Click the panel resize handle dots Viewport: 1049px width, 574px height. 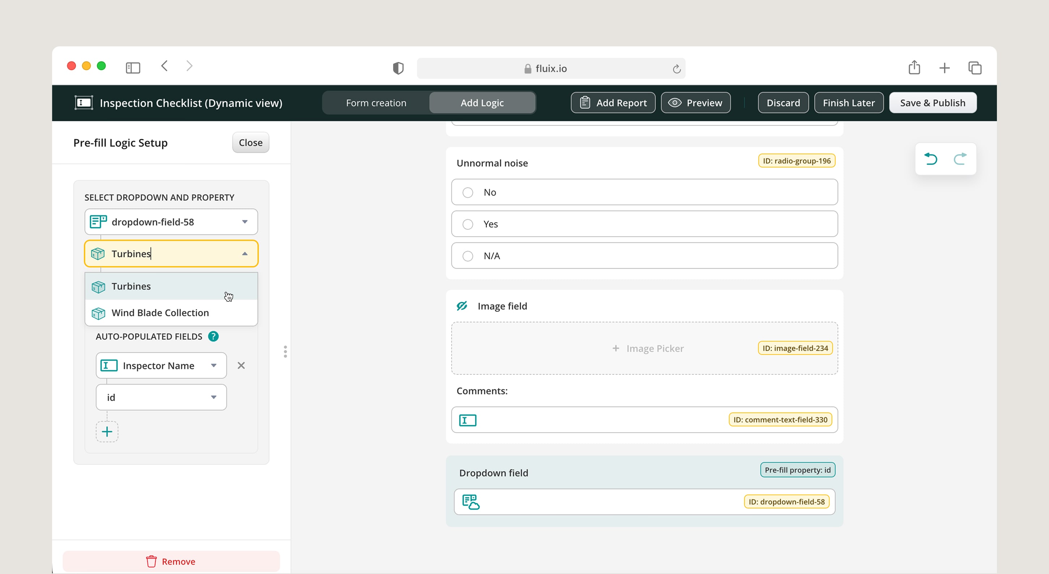285,351
